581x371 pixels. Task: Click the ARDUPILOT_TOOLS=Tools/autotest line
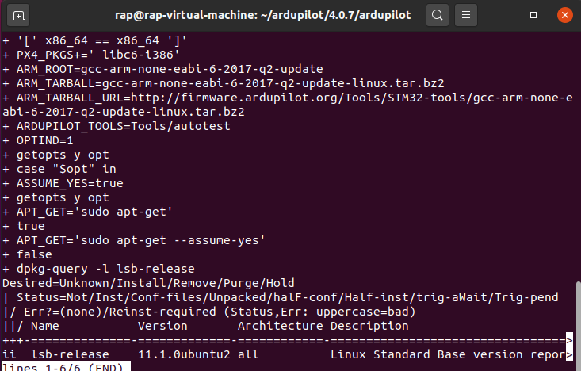tap(124, 126)
